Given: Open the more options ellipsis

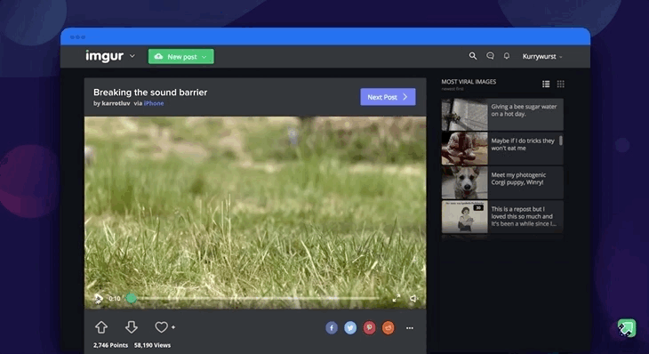Looking at the screenshot, I should tap(410, 328).
